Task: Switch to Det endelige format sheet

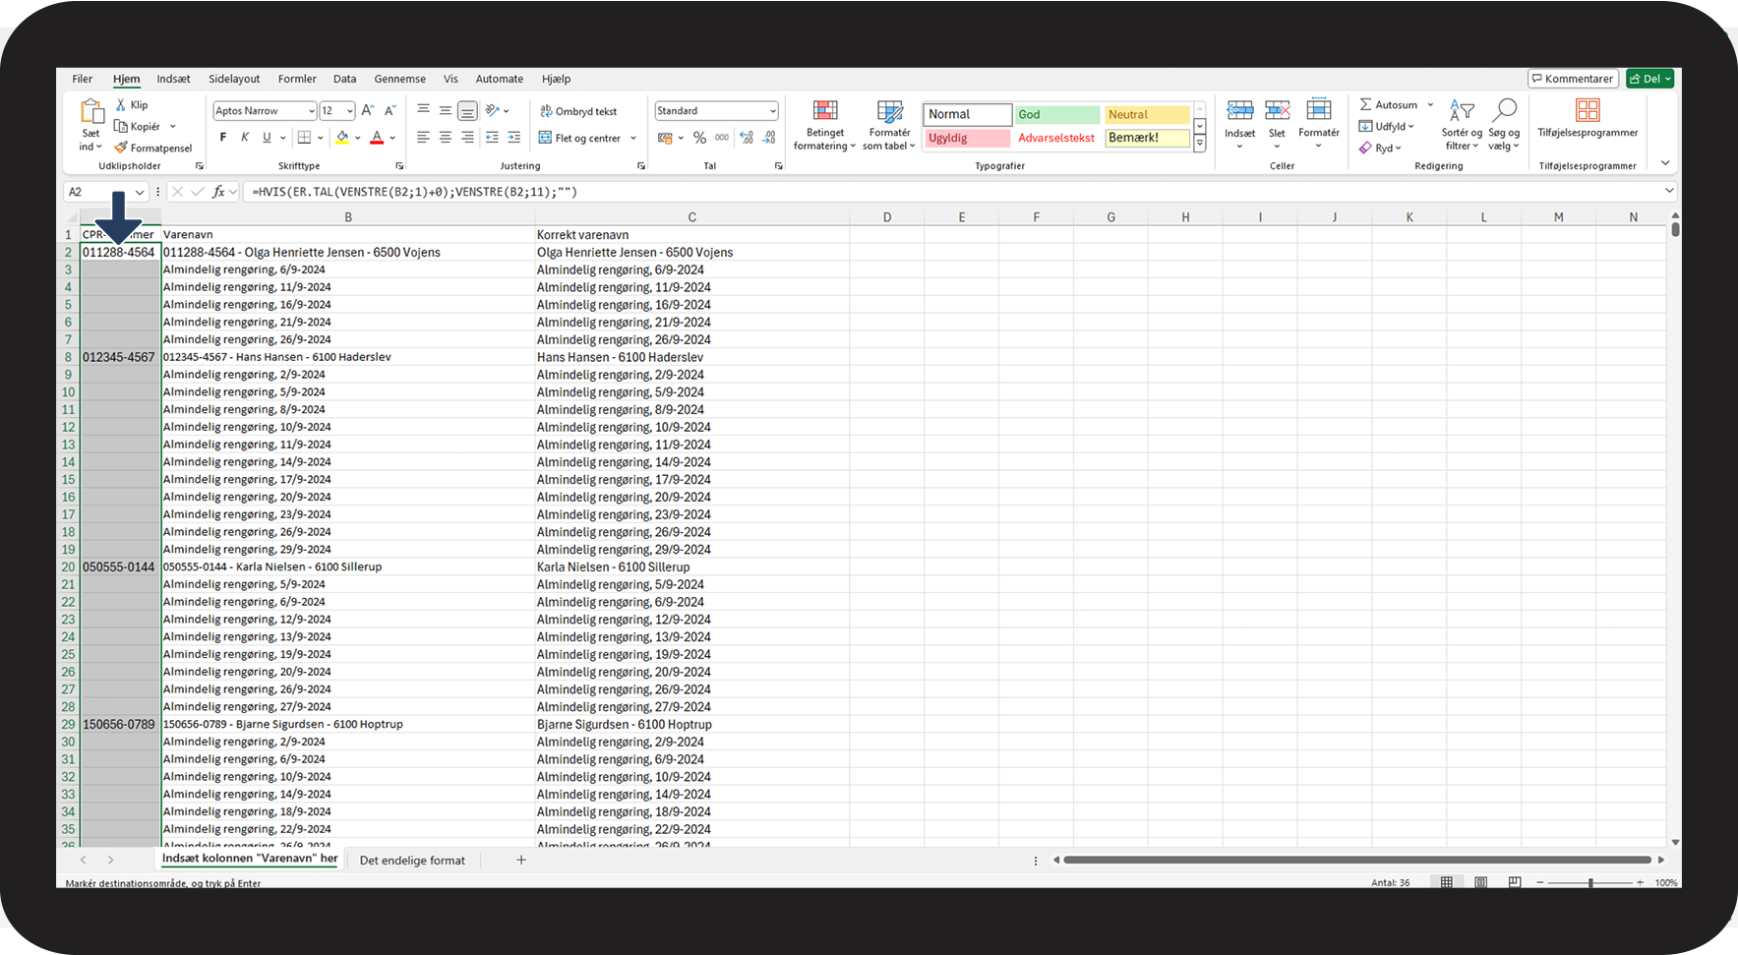Action: coord(412,861)
